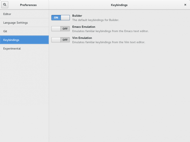Select the Git preferences page
The height and width of the screenshot is (142, 190).
tap(5, 31)
